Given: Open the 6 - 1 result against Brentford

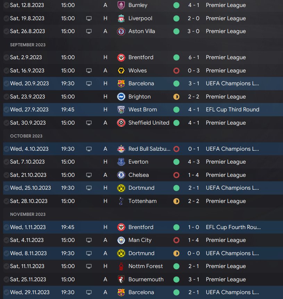Looking at the screenshot, I should click(x=194, y=57).
